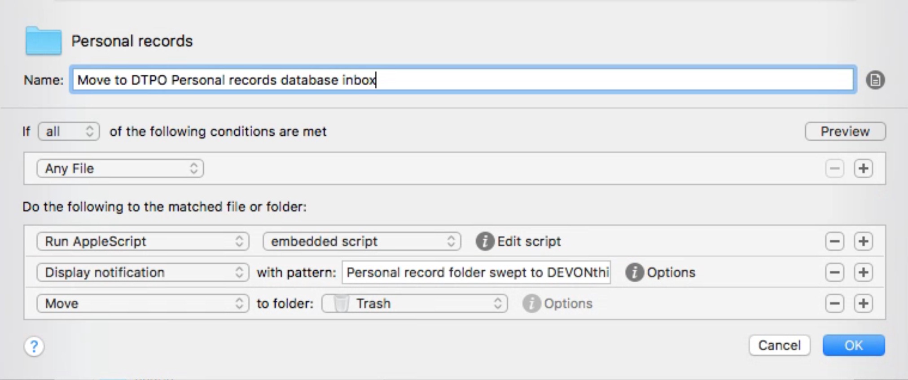Image resolution: width=908 pixels, height=380 pixels.
Task: Click the rule notes document icon beside Name
Action: pyautogui.click(x=875, y=80)
